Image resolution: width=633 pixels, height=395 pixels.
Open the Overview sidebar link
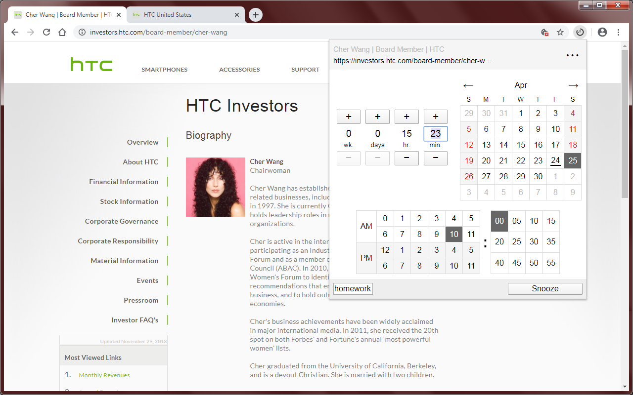click(x=143, y=142)
